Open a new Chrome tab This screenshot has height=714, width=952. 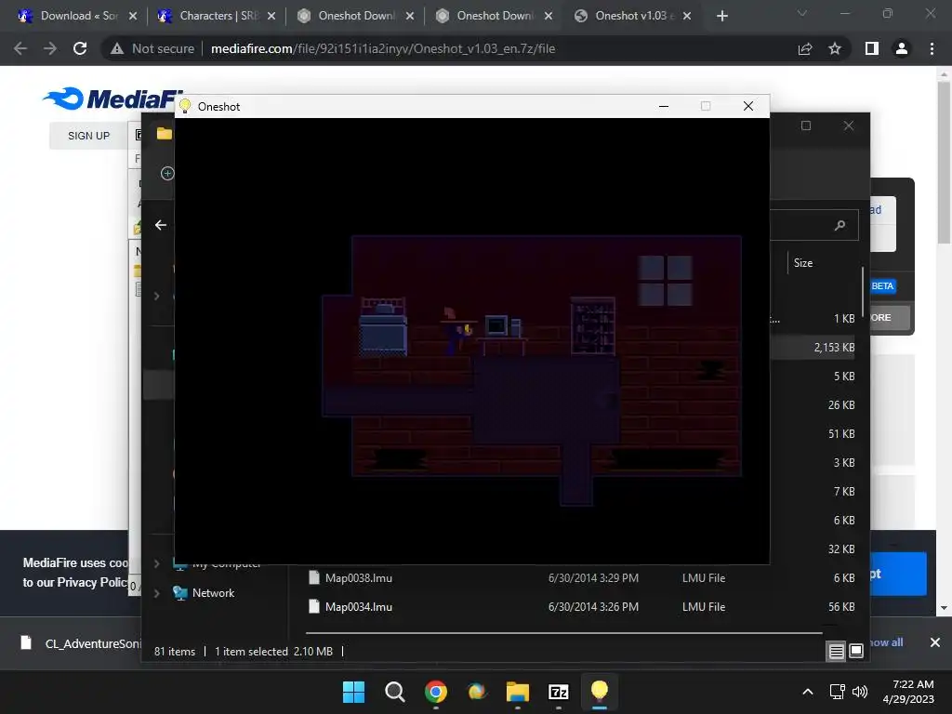(721, 16)
